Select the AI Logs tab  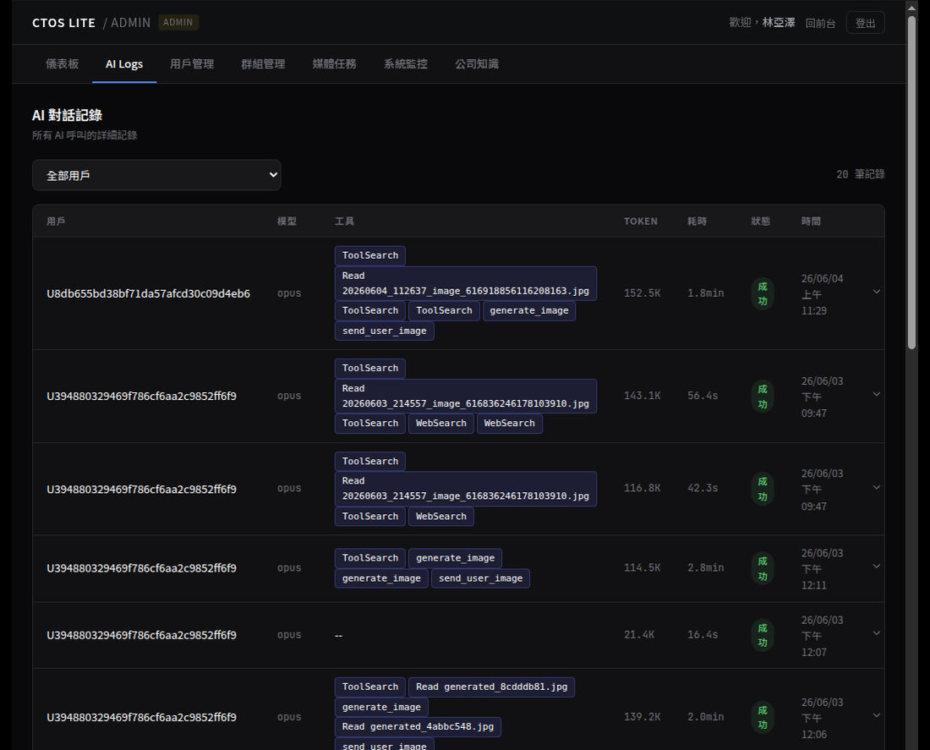[124, 64]
